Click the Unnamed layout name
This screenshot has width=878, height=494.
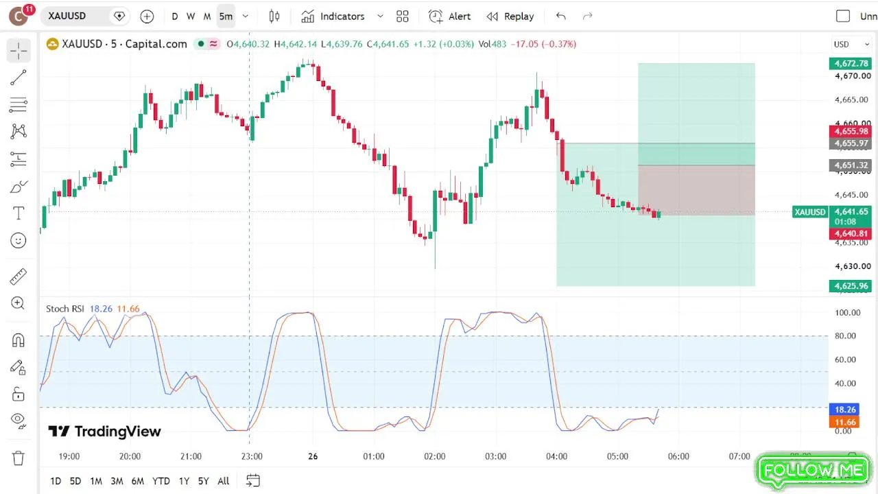[868, 16]
